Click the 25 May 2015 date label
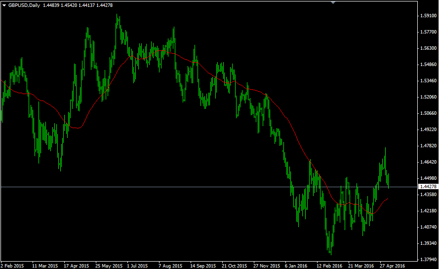 (x=109, y=266)
